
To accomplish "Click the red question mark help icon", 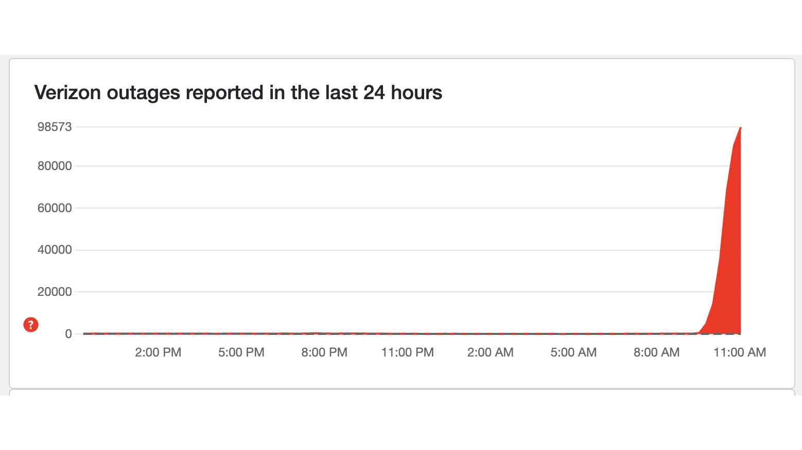I will pyautogui.click(x=31, y=325).
